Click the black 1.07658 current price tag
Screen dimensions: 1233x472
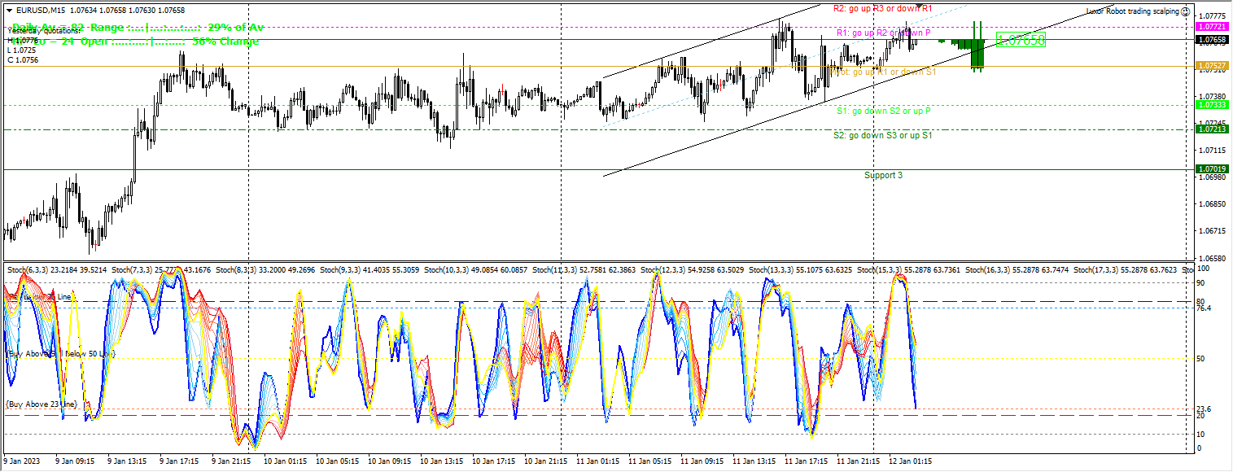1212,39
